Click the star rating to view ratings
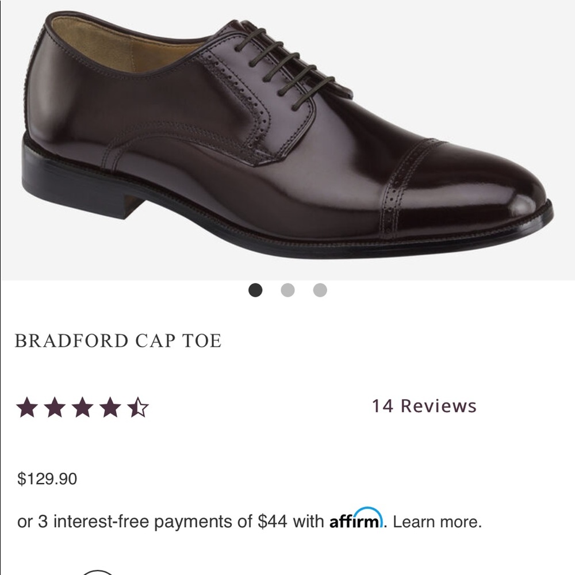Screen dimensions: 575x575 tap(84, 407)
